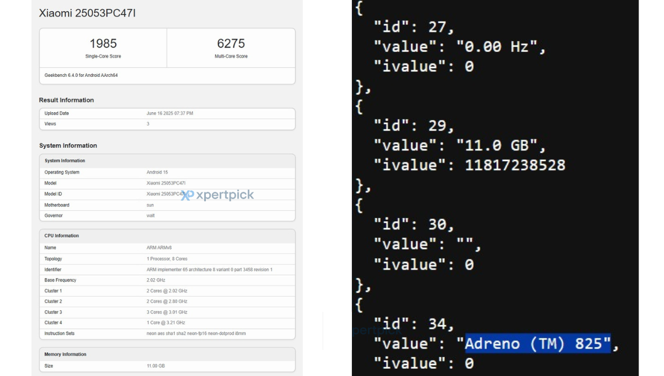The width and height of the screenshot is (664, 376).
Task: Select the "Cluster 1" row label
Action: pos(53,291)
